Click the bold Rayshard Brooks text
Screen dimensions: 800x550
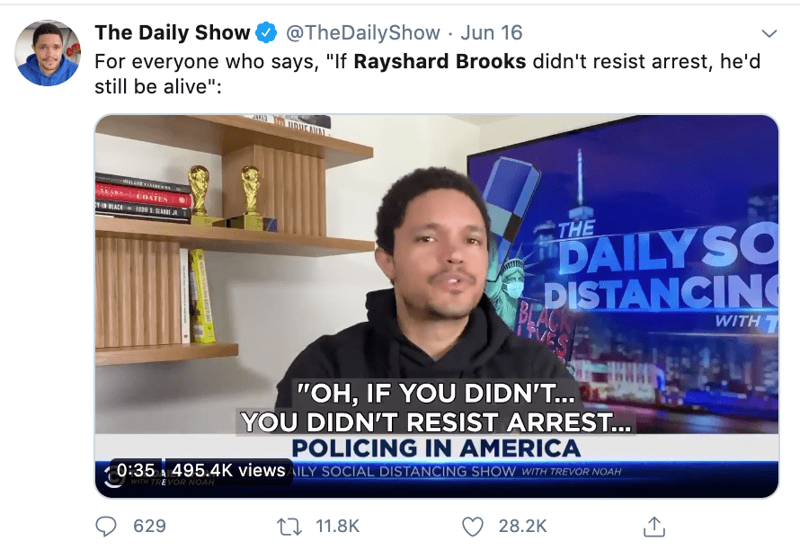coord(440,61)
